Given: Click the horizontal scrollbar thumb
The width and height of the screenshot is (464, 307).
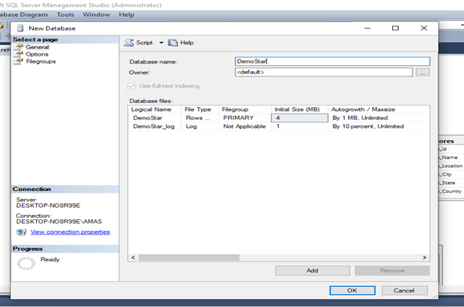Looking at the screenshot, I should tap(188, 258).
